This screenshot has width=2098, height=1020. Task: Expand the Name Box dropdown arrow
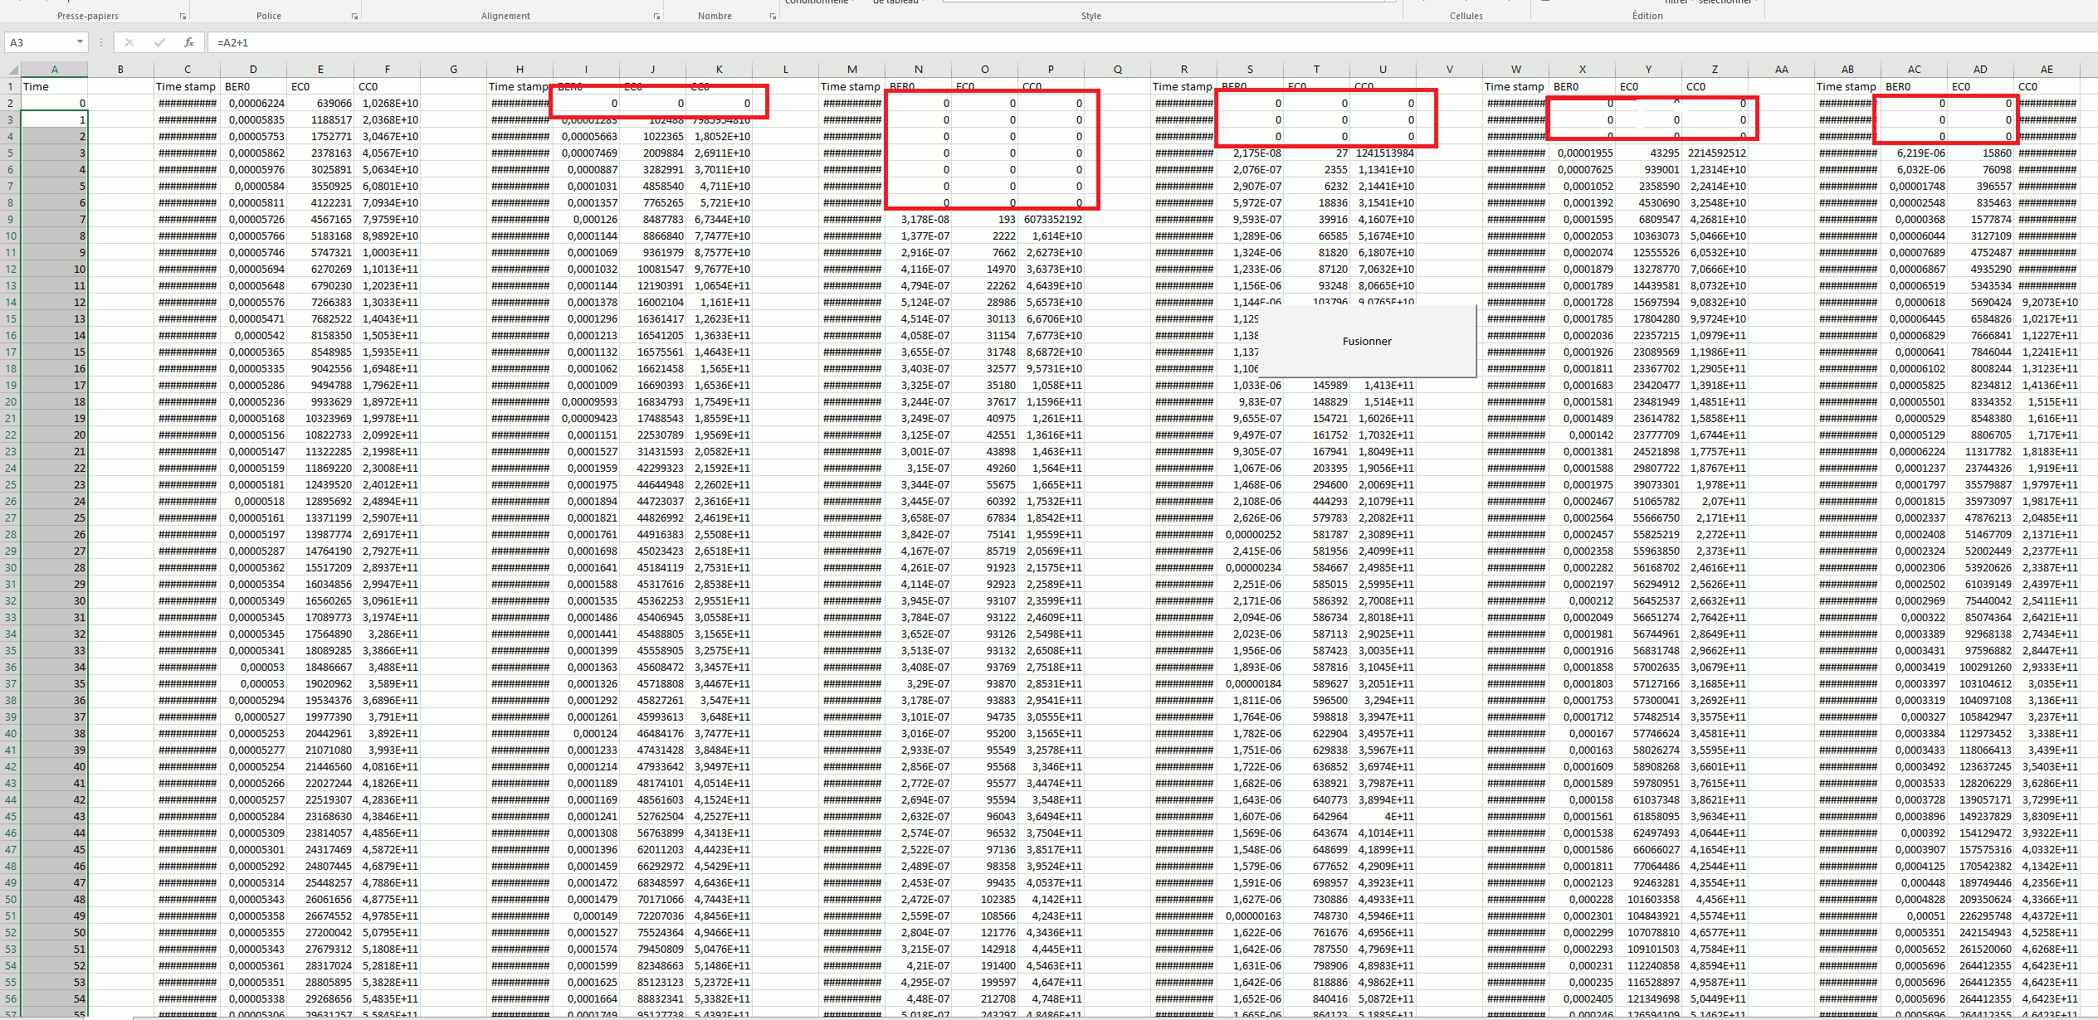(x=80, y=42)
